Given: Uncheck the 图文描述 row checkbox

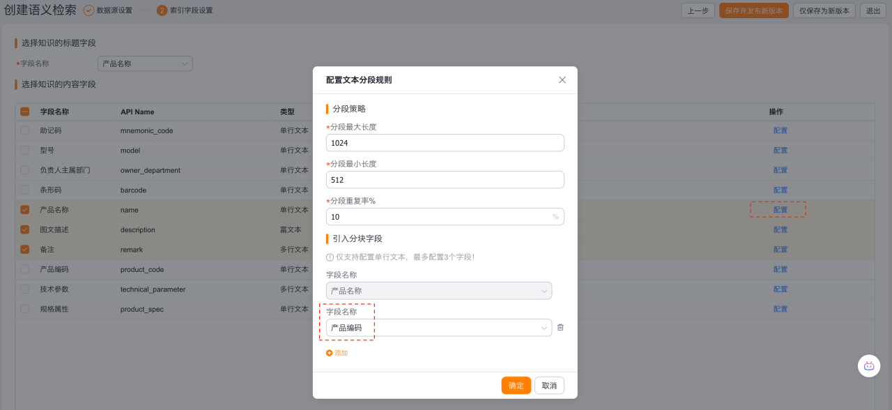Looking at the screenshot, I should pyautogui.click(x=25, y=229).
